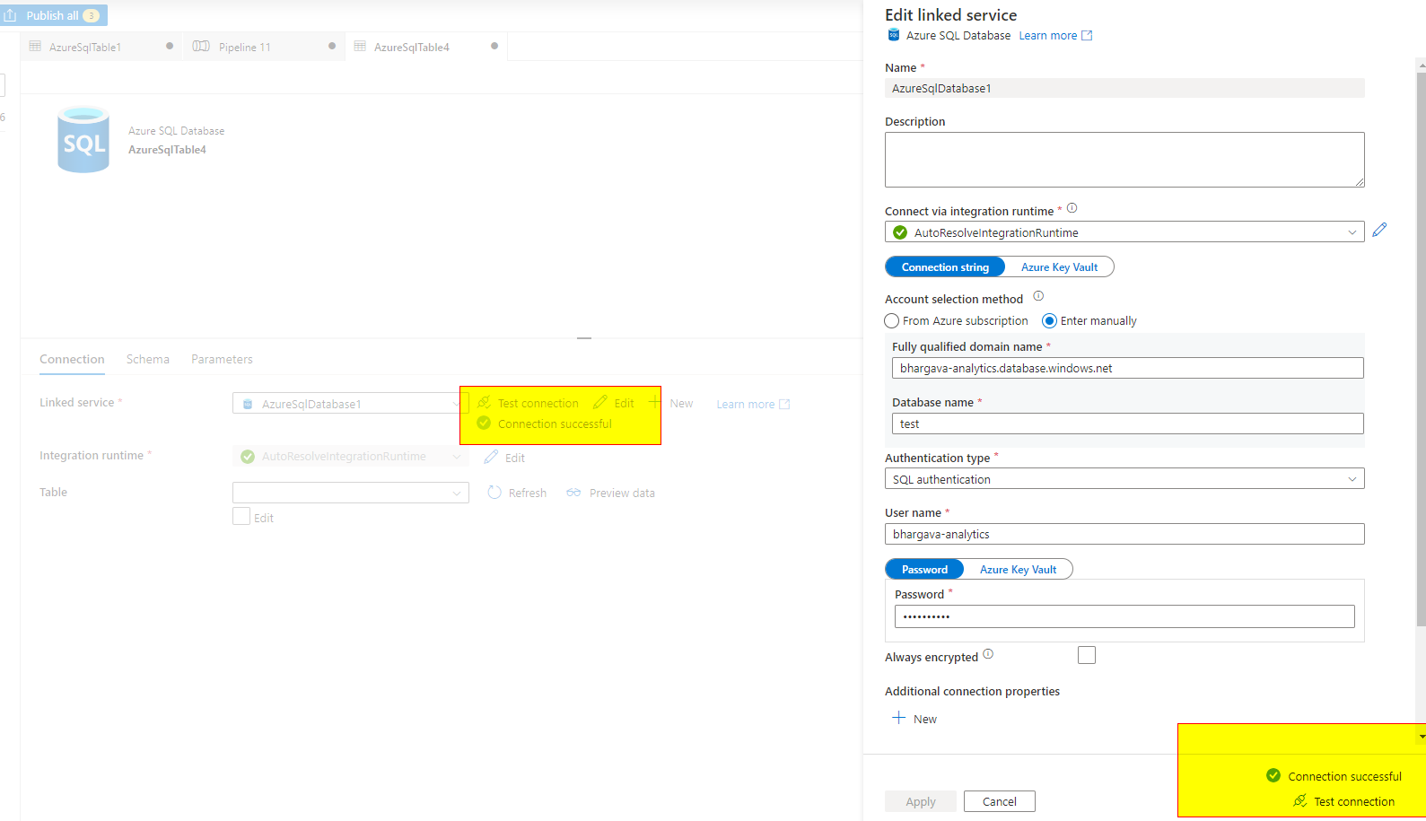The image size is (1426, 821).
Task: Switch to Azure Key Vault connection option
Action: point(1059,266)
